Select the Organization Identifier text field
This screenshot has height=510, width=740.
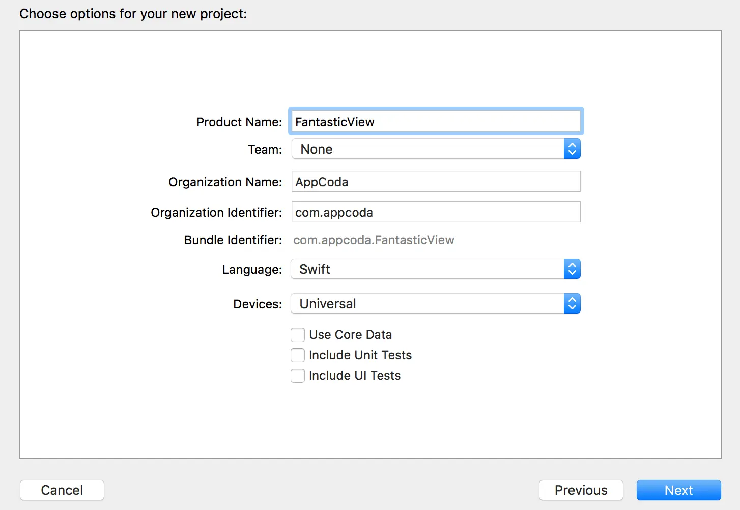click(x=436, y=212)
